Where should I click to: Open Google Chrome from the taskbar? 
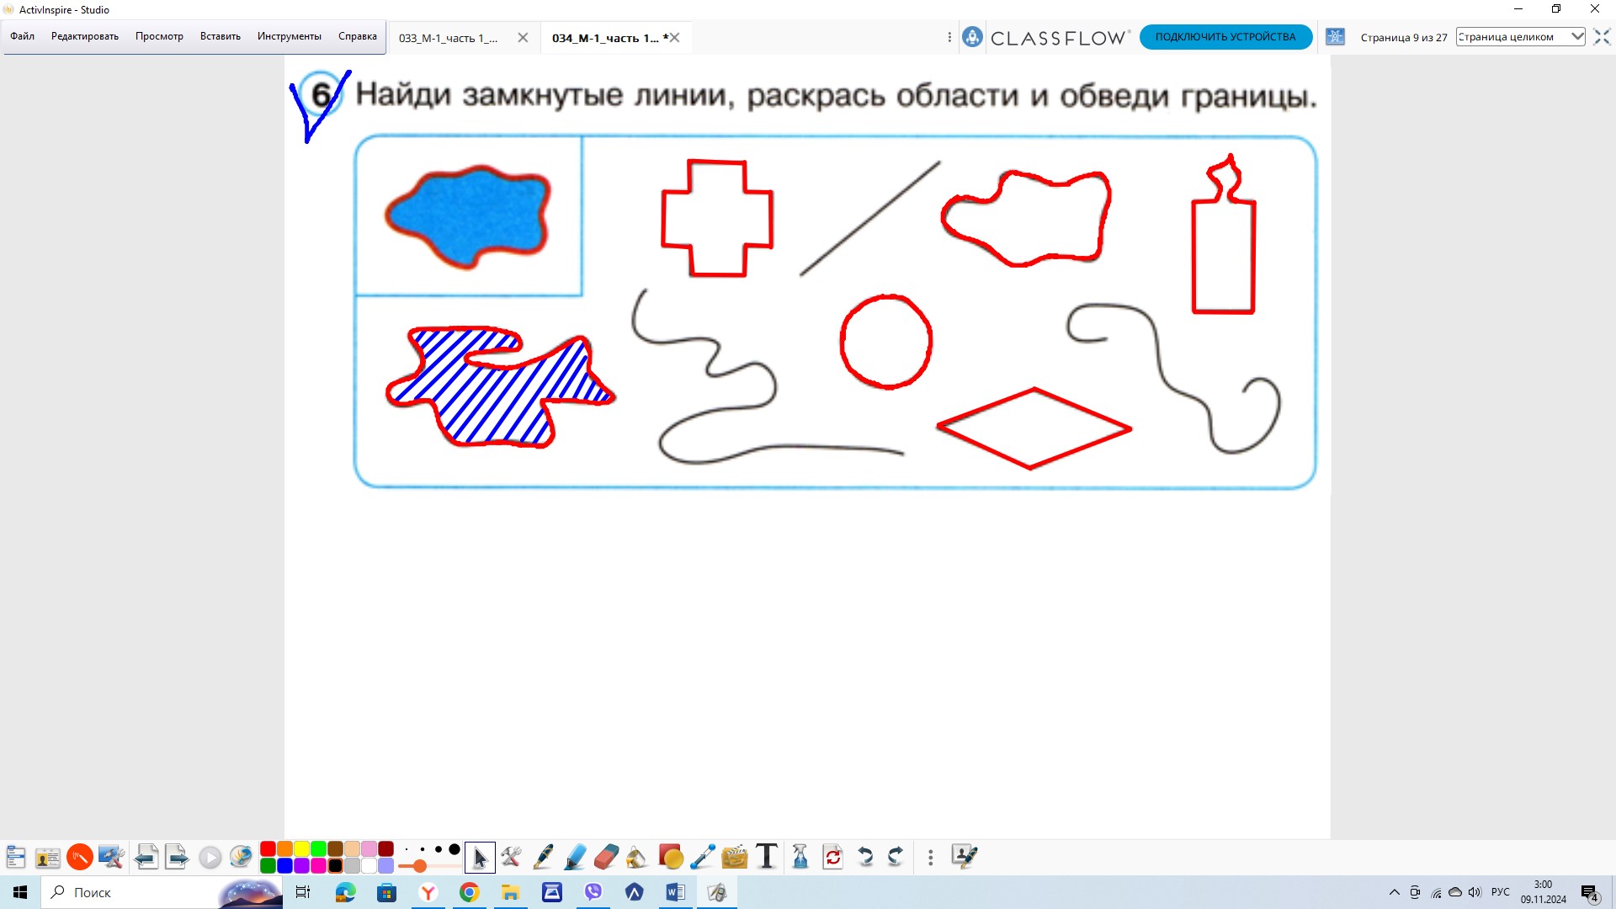click(x=470, y=892)
